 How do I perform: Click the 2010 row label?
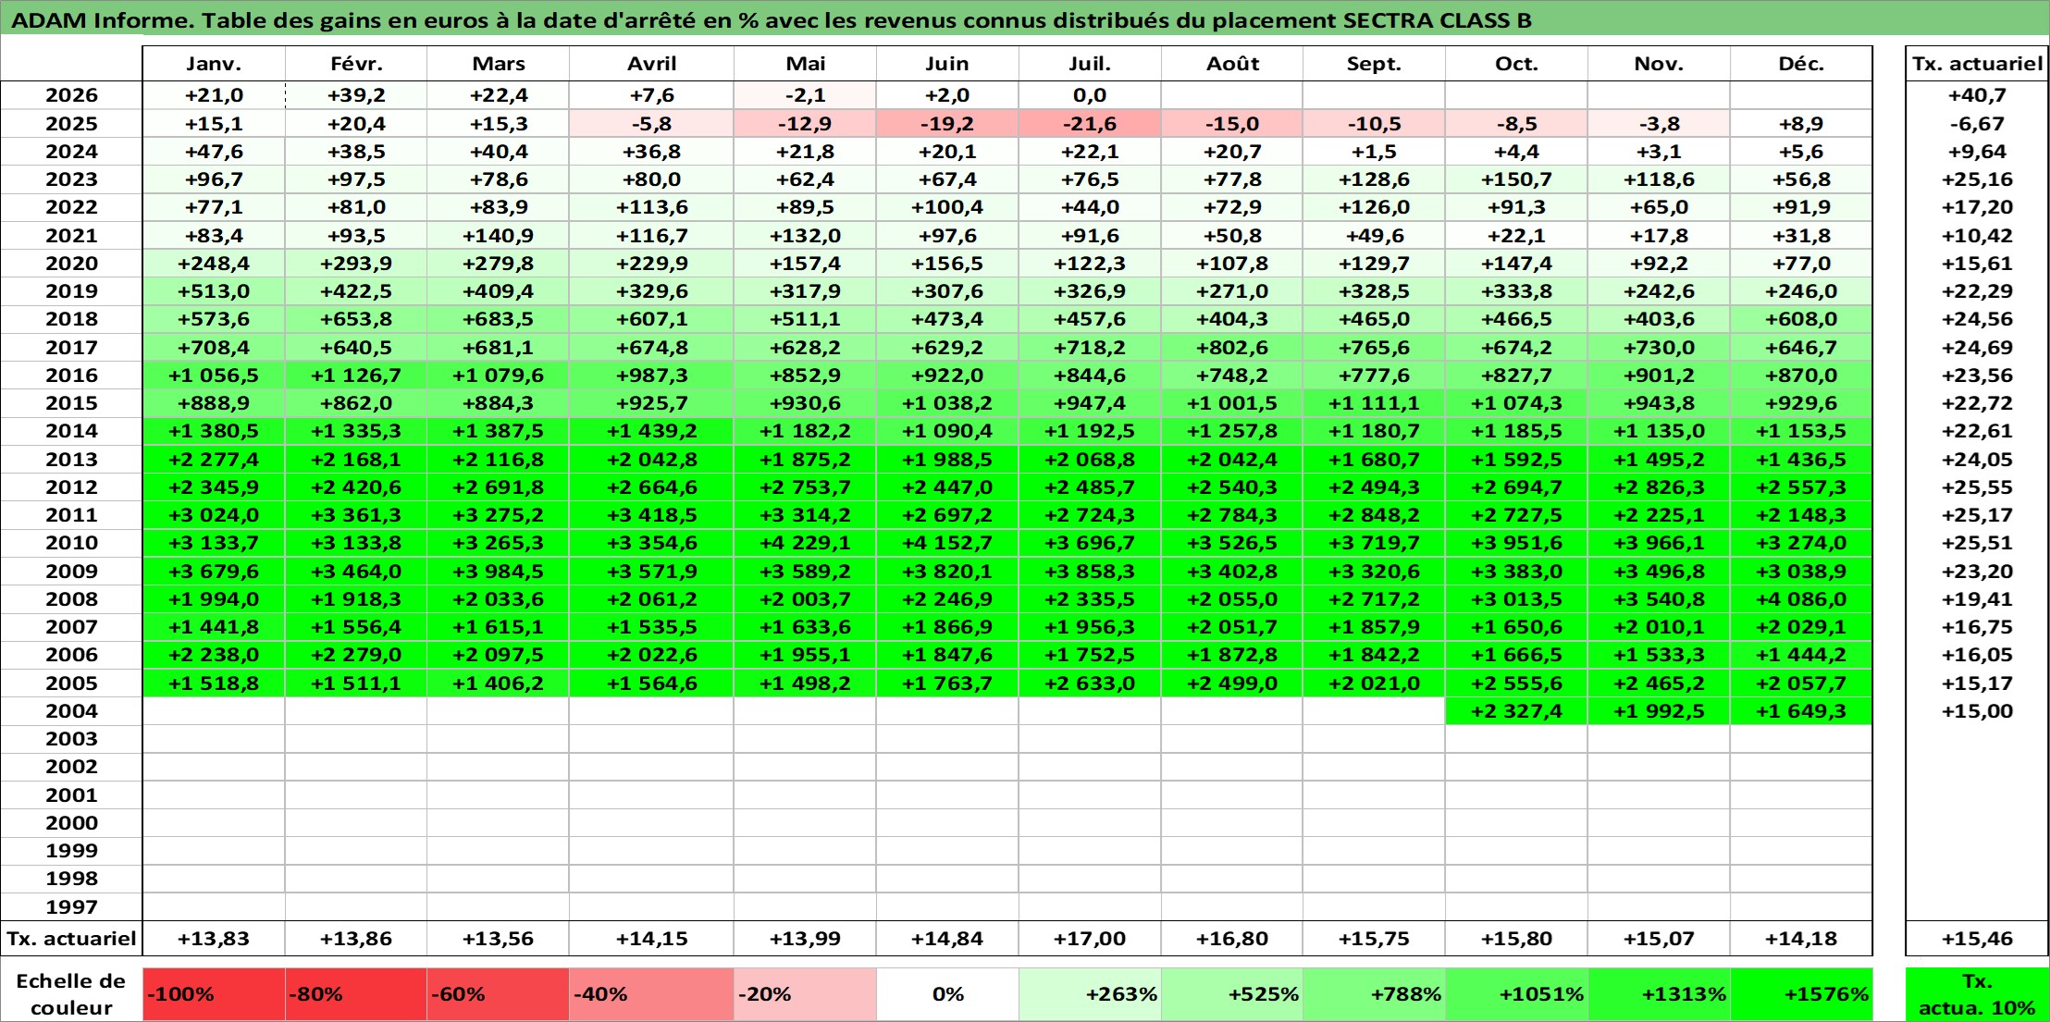click(71, 543)
